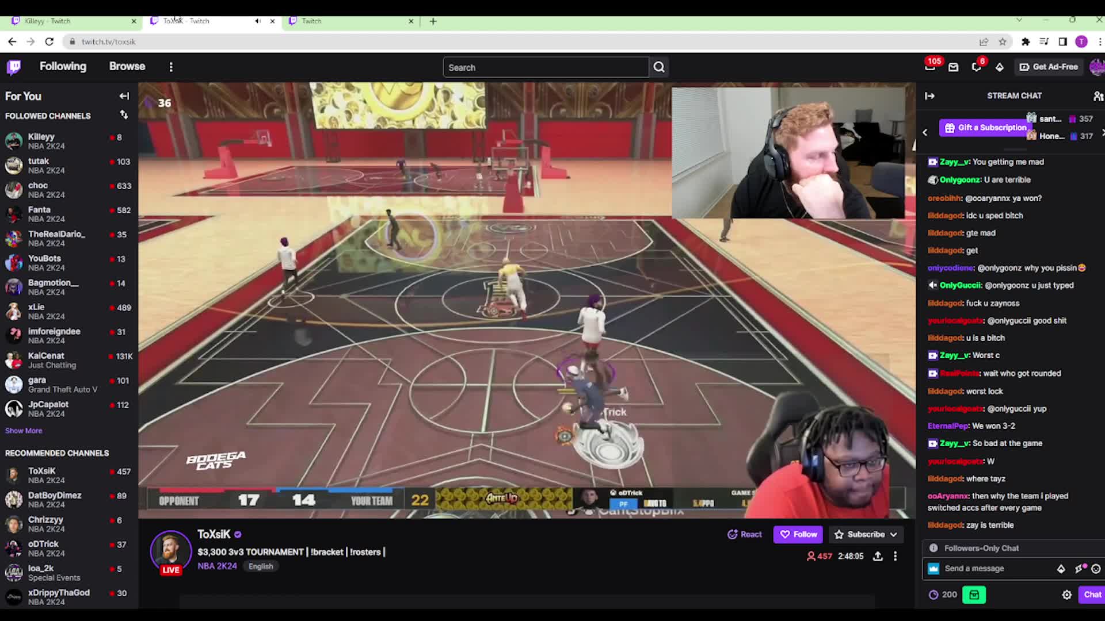Click the React button

[x=744, y=534]
